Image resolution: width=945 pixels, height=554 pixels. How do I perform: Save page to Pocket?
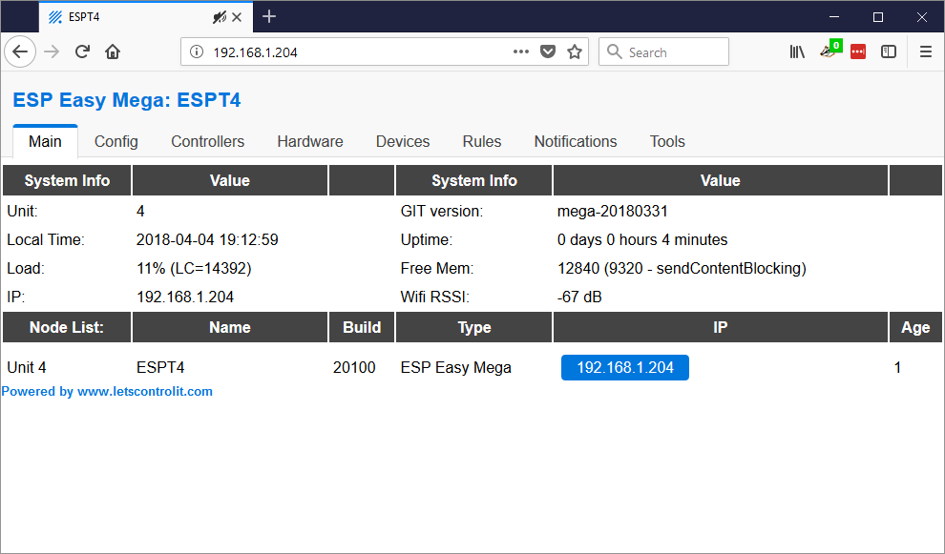pyautogui.click(x=547, y=51)
